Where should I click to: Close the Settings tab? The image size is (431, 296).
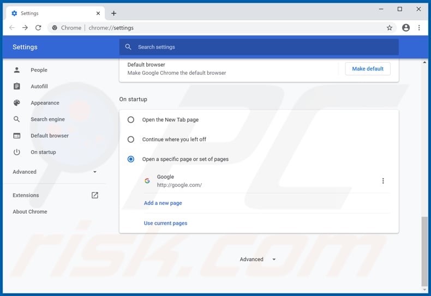[98, 13]
